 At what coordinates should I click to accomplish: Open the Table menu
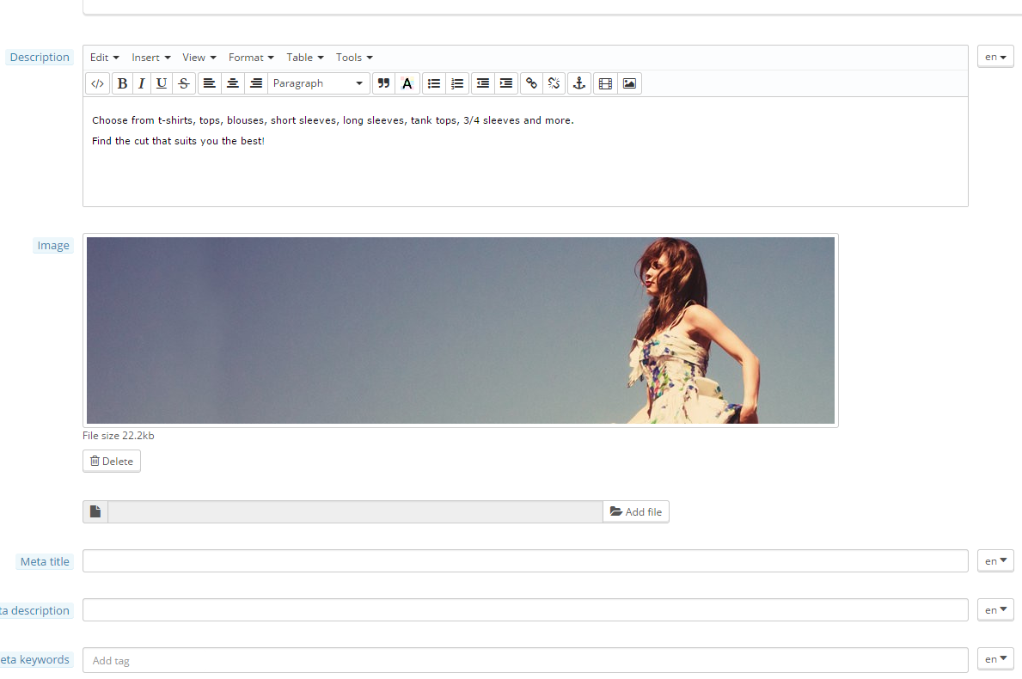(x=304, y=58)
